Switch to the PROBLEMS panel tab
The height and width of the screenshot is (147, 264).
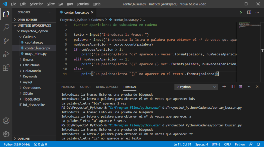[x=68, y=87]
